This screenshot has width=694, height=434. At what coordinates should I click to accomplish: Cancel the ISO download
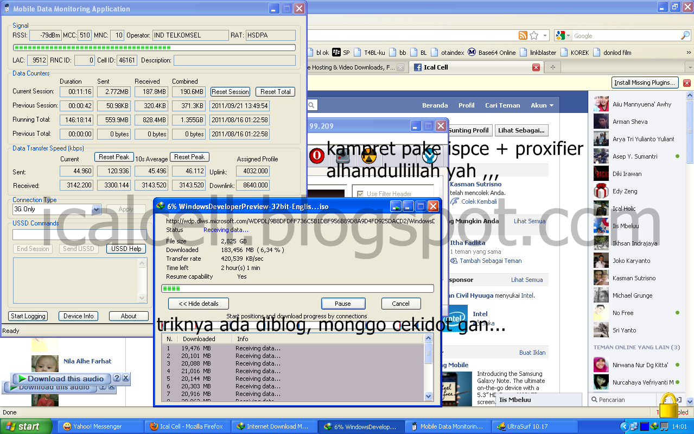(x=401, y=304)
